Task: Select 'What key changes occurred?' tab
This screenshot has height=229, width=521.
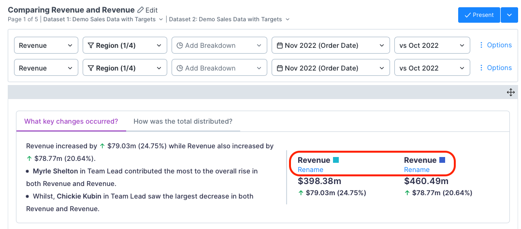Action: click(x=71, y=121)
